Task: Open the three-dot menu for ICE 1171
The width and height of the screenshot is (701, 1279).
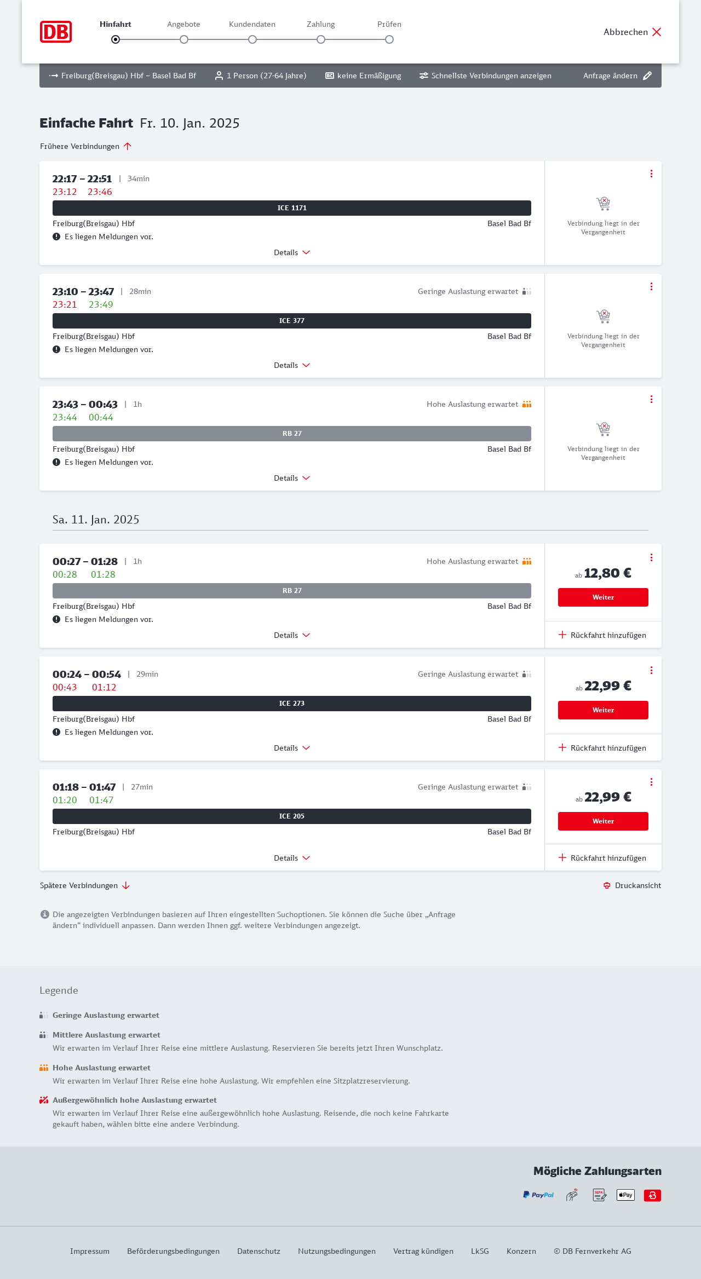Action: click(x=651, y=174)
